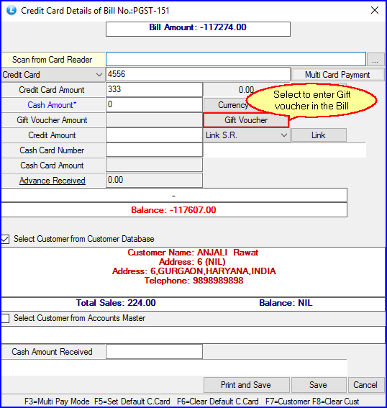Enable Select Customer from Accounts Master checkbox

click(5, 318)
